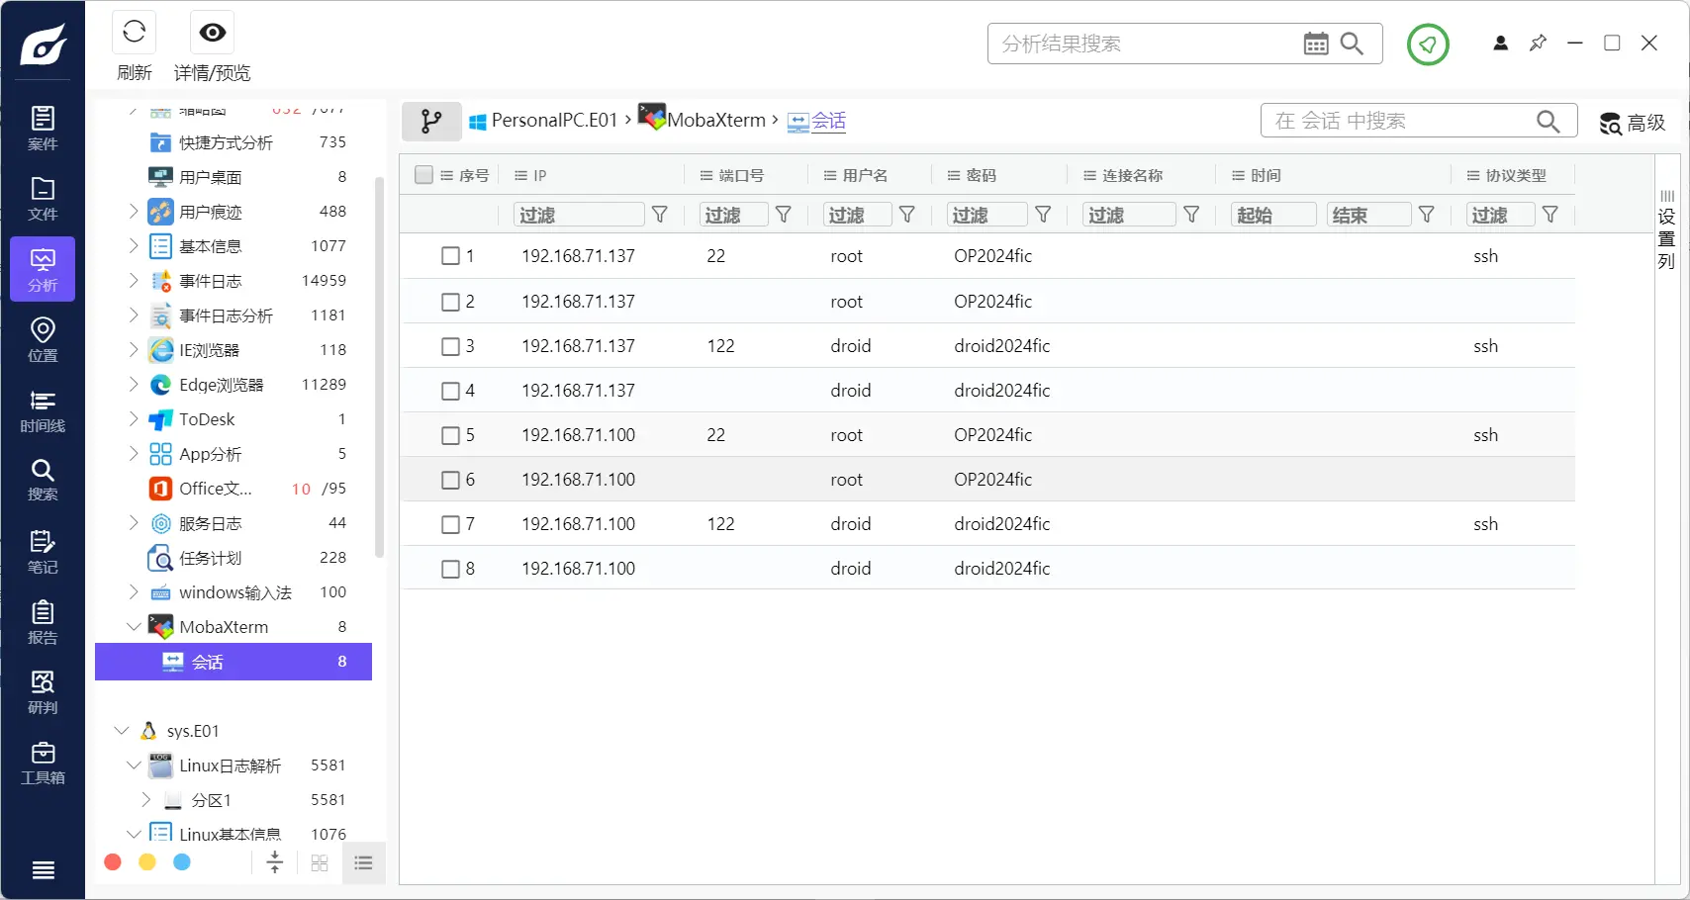Click the time column filter funnel icon
The height and width of the screenshot is (900, 1690).
1427,215
